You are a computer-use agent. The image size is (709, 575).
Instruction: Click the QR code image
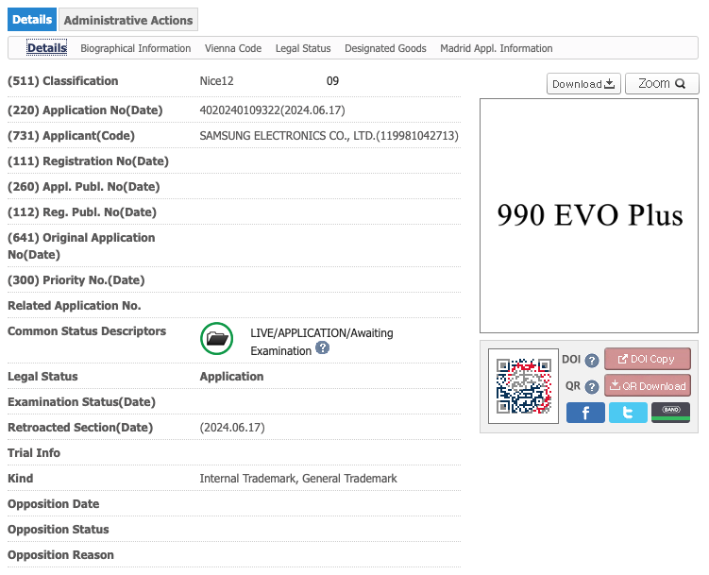524,386
